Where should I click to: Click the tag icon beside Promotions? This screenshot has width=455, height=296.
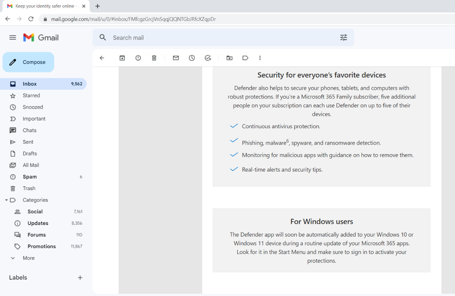pos(17,246)
